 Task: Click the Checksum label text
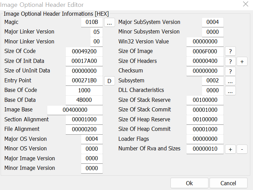coord(130,71)
